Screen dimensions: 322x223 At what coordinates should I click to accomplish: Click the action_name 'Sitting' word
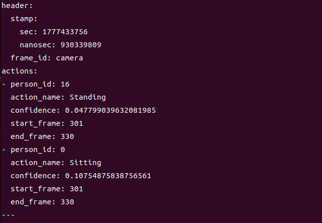(85, 163)
